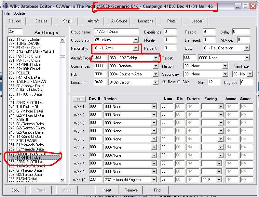
Task: Expand the Wpn 10 facing dropdown
Action: tap(219, 180)
